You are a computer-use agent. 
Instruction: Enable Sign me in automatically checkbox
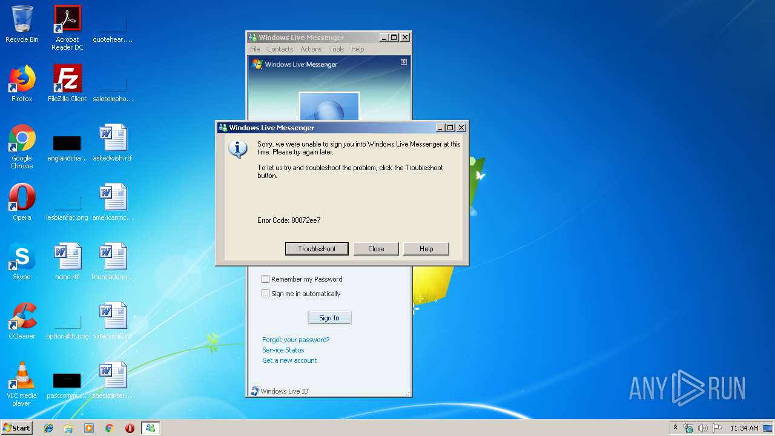(265, 294)
